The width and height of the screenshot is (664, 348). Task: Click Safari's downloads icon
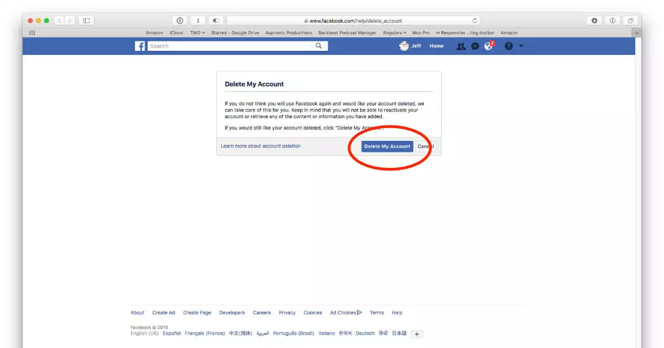pos(594,20)
